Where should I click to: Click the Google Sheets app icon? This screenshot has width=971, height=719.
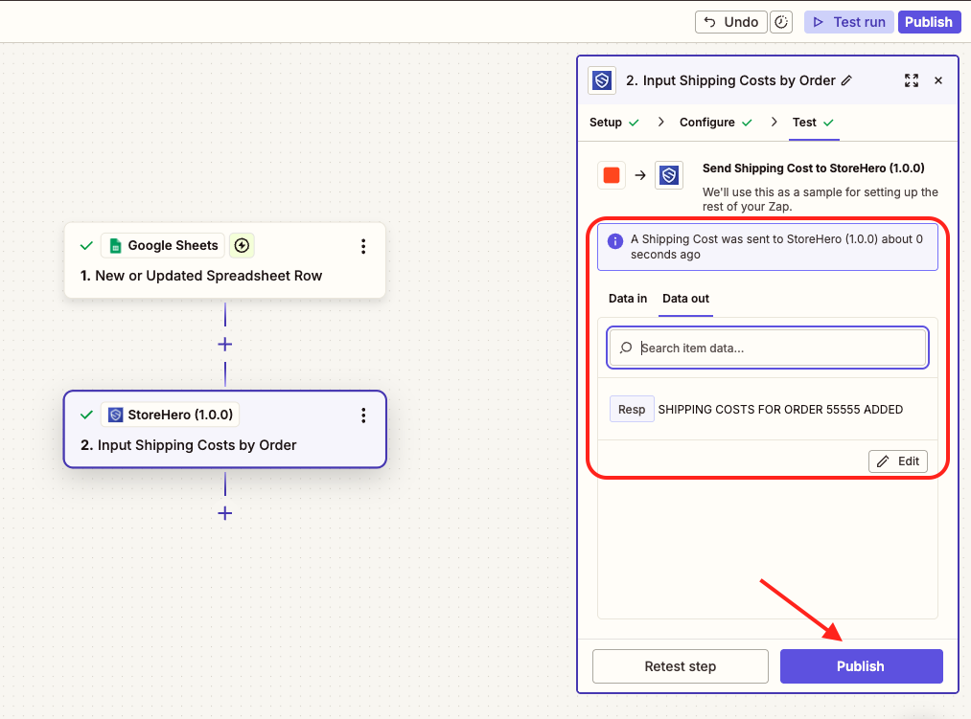point(115,246)
